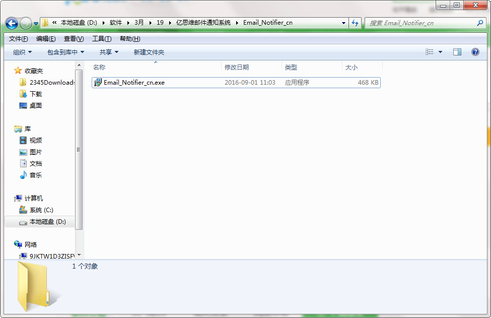Open the 视频 library
491x318 pixels.
[x=35, y=140]
